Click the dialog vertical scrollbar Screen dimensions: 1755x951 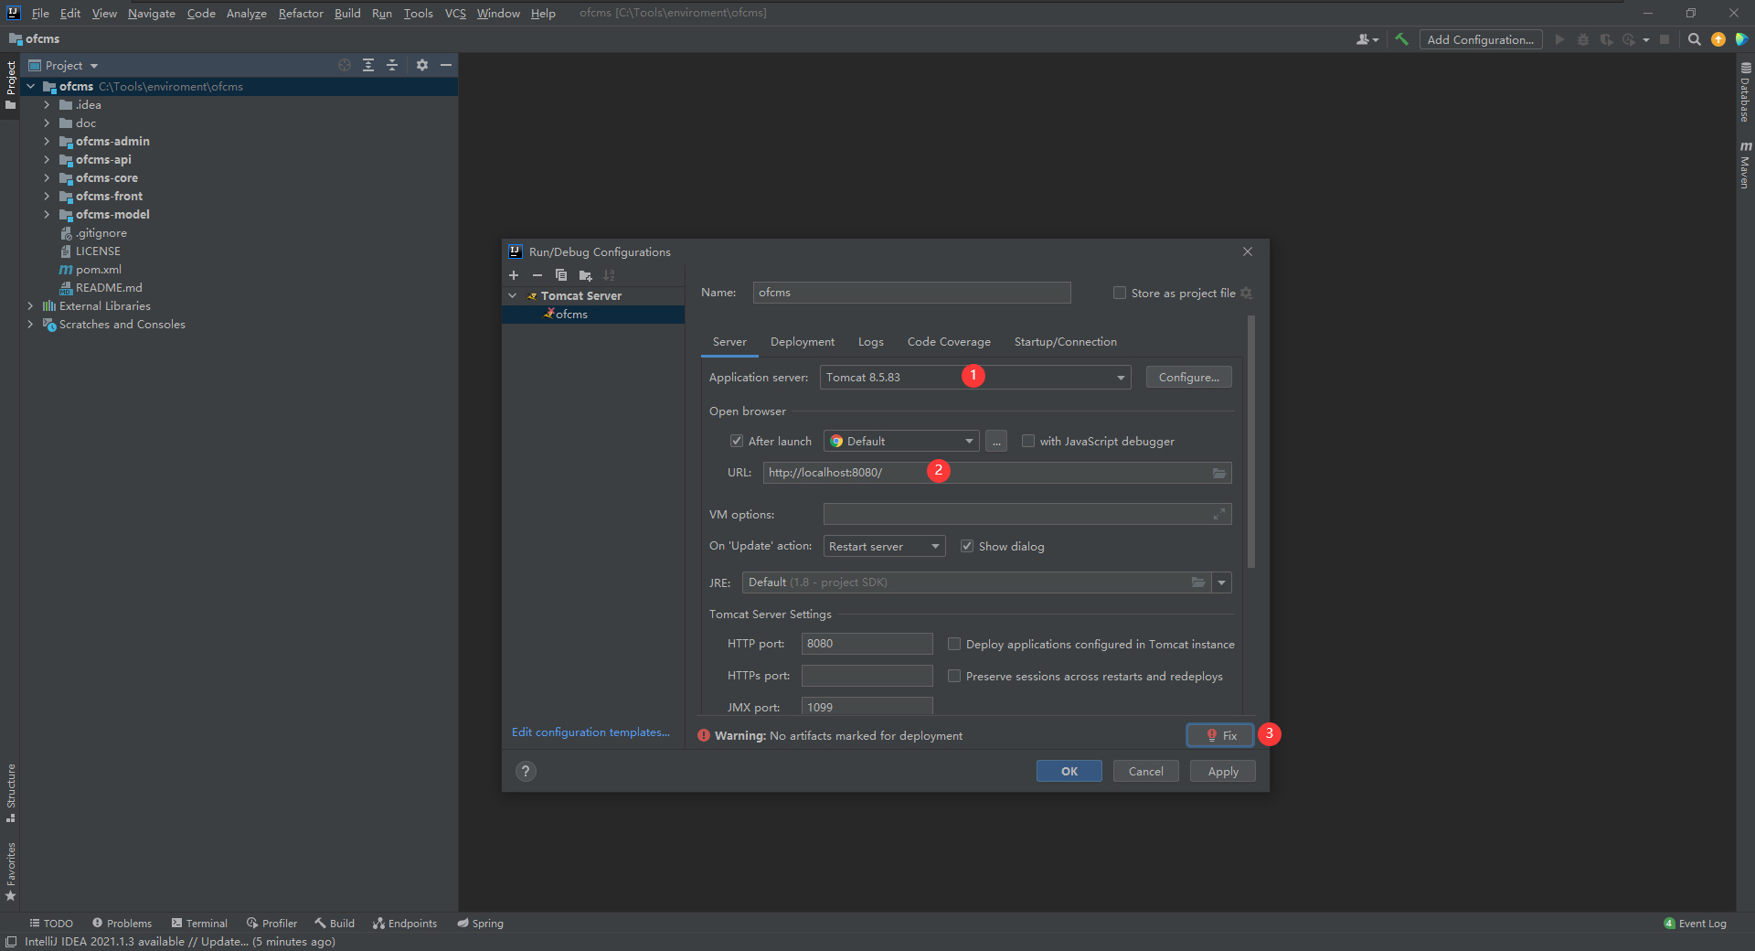pyautogui.click(x=1251, y=442)
